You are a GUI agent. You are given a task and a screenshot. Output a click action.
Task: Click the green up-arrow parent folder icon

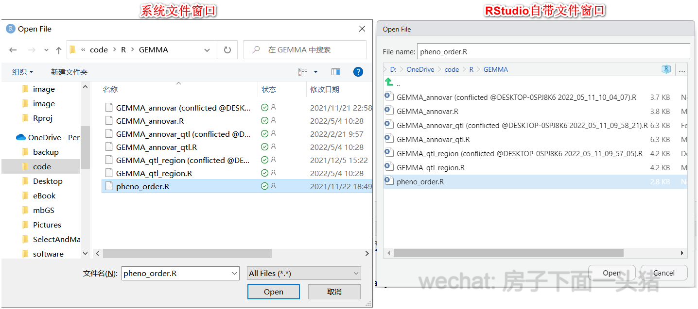click(388, 82)
